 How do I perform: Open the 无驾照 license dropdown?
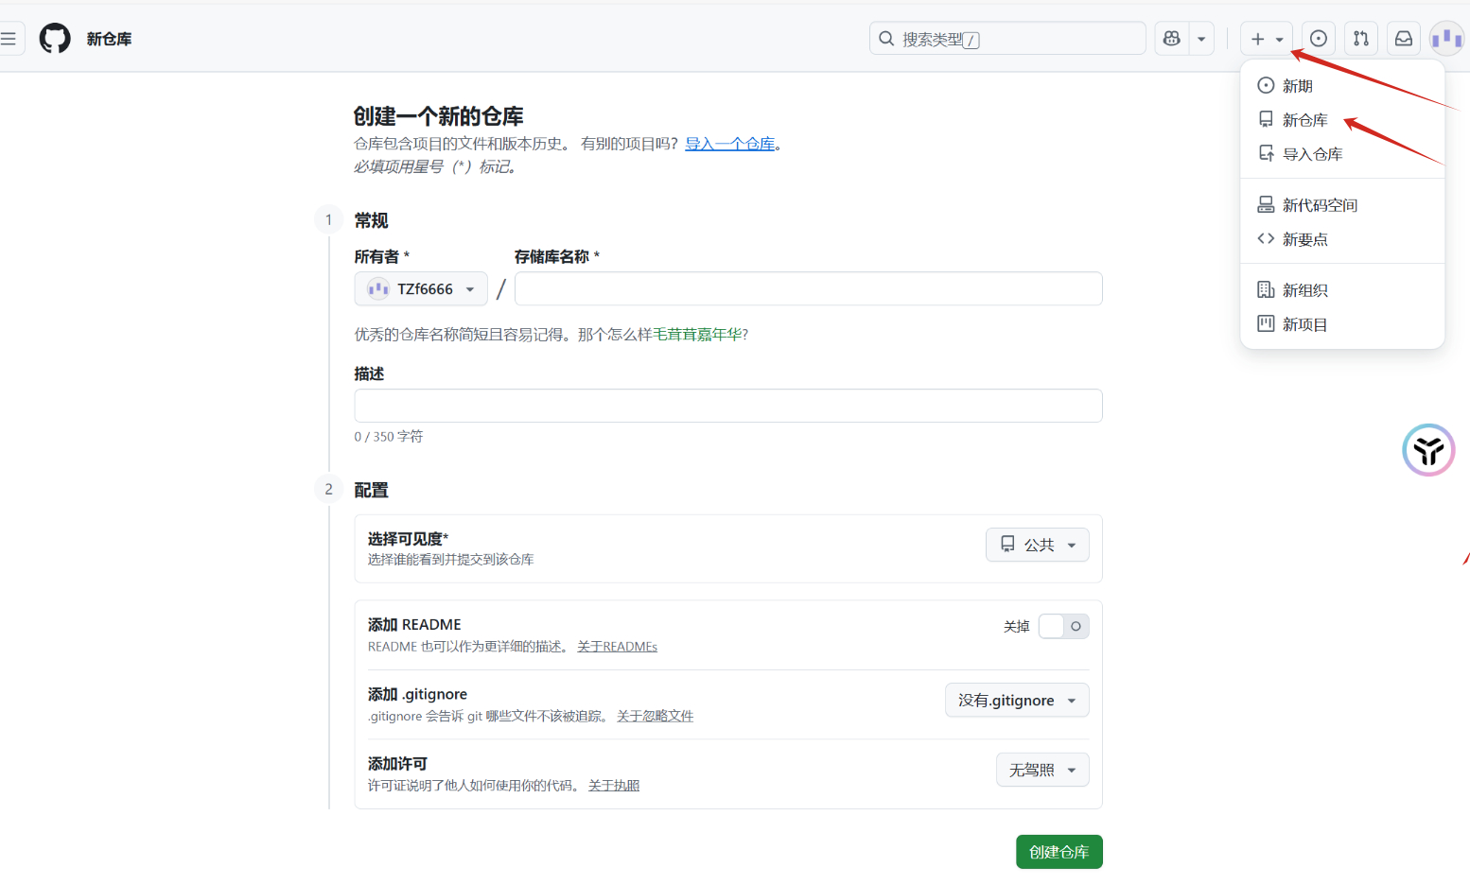click(x=1041, y=770)
